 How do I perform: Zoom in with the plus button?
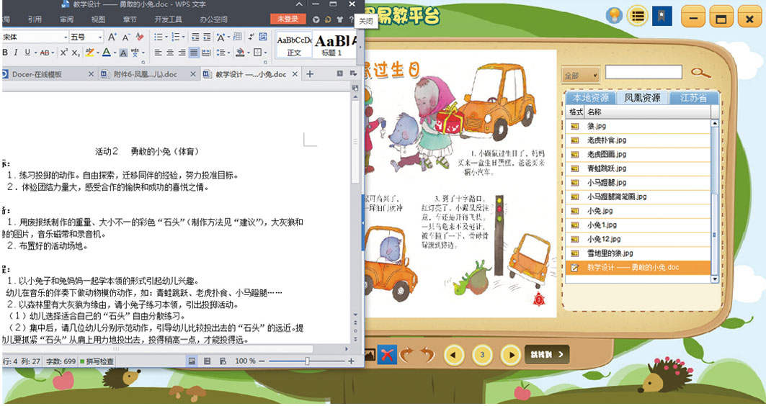coord(351,361)
